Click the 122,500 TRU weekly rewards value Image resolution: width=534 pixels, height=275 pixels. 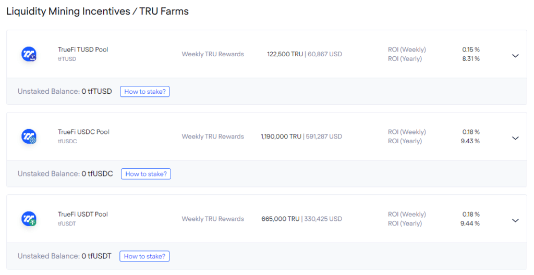[x=284, y=54]
